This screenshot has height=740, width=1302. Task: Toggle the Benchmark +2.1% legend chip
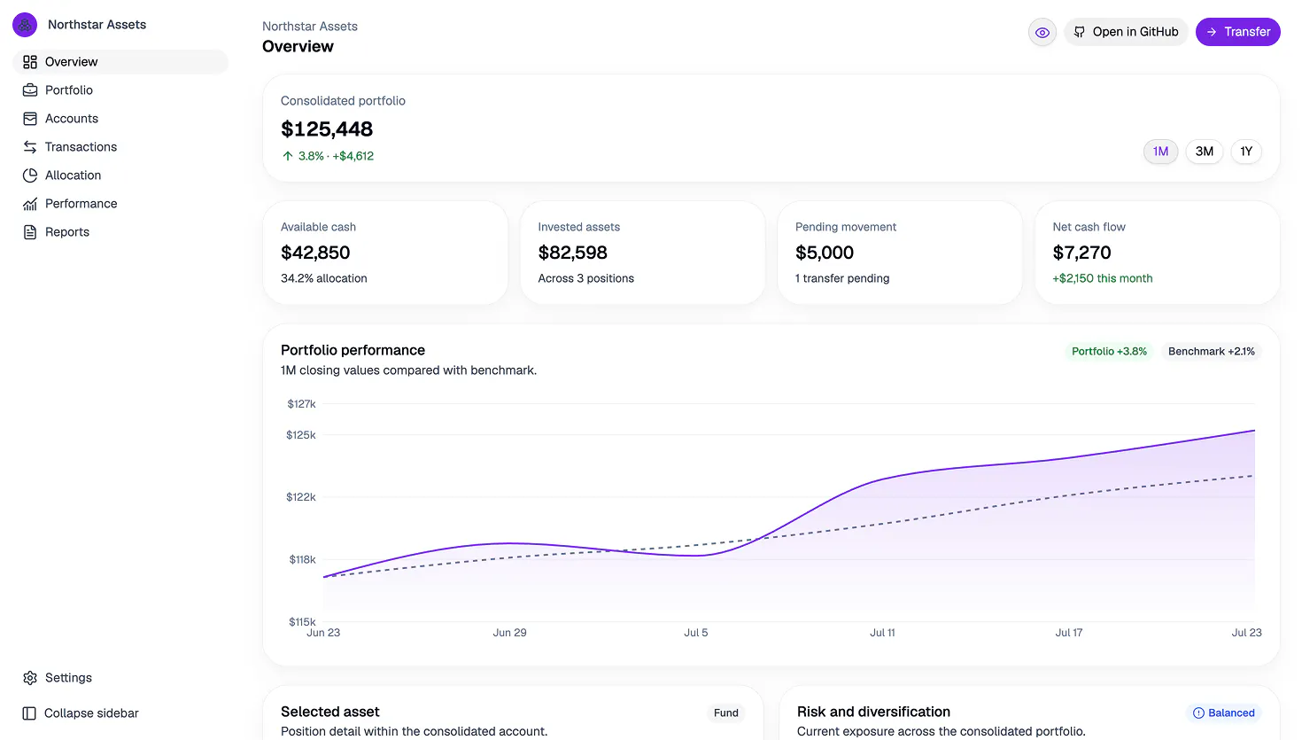point(1212,352)
